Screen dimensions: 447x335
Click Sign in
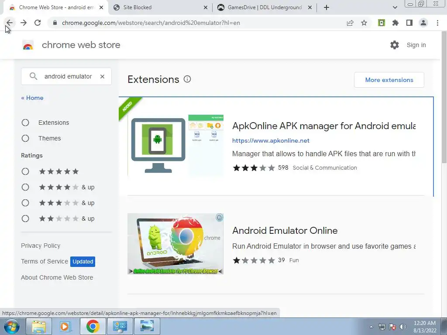(x=416, y=45)
